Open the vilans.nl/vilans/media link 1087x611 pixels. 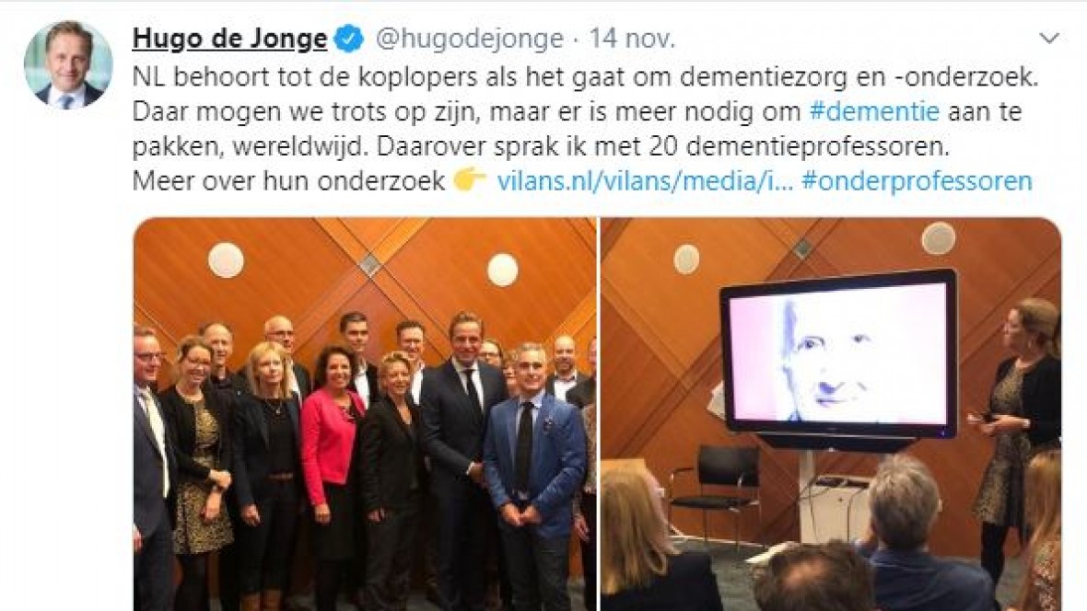point(645,180)
